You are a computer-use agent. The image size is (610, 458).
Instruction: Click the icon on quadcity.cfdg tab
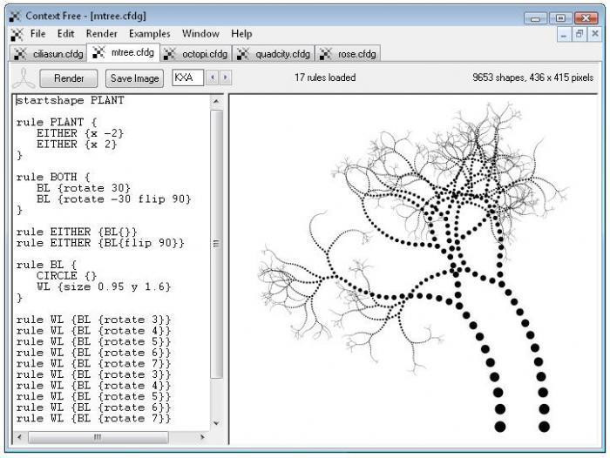click(243, 54)
